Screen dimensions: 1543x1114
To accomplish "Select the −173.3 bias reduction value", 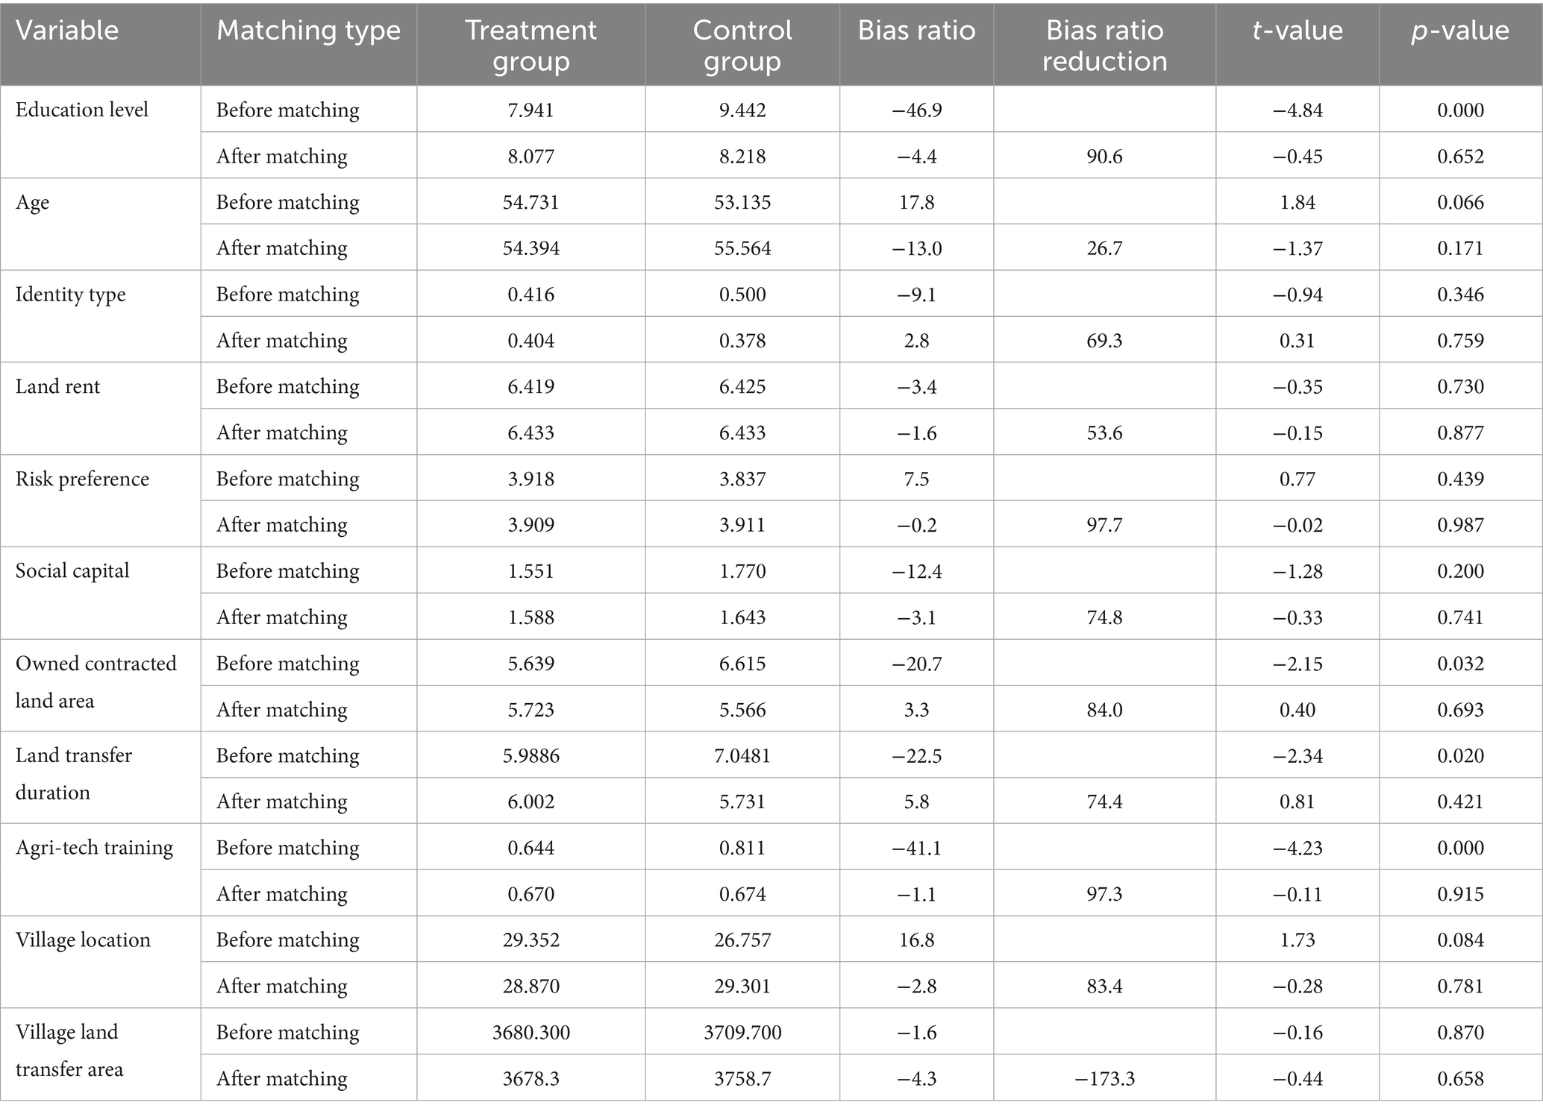I will click(1104, 1078).
